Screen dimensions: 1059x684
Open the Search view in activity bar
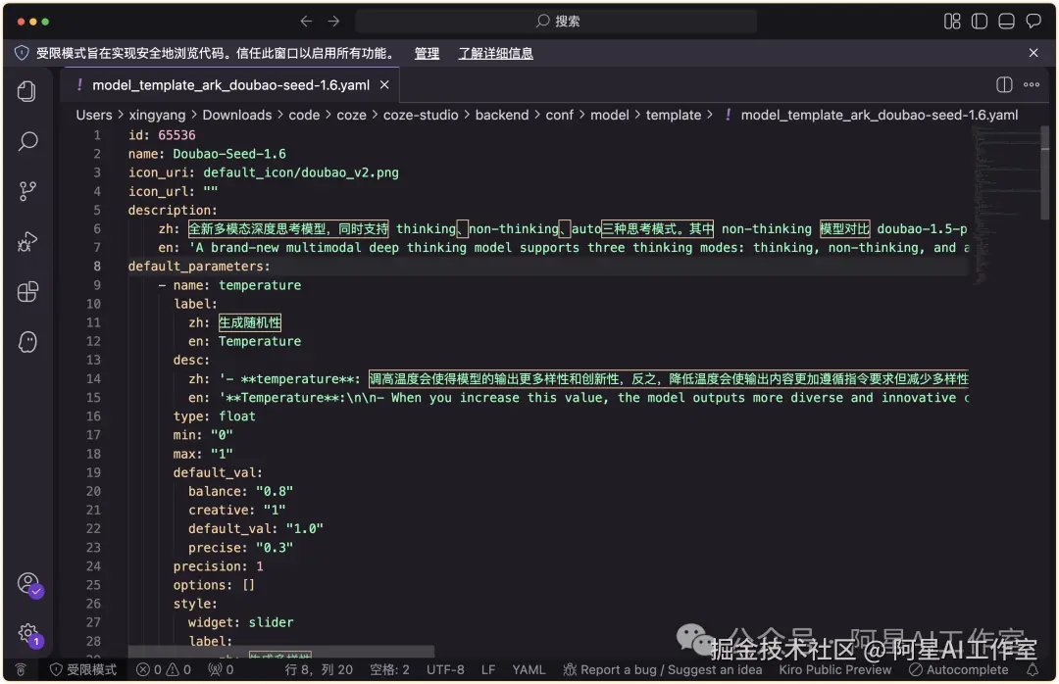click(27, 141)
